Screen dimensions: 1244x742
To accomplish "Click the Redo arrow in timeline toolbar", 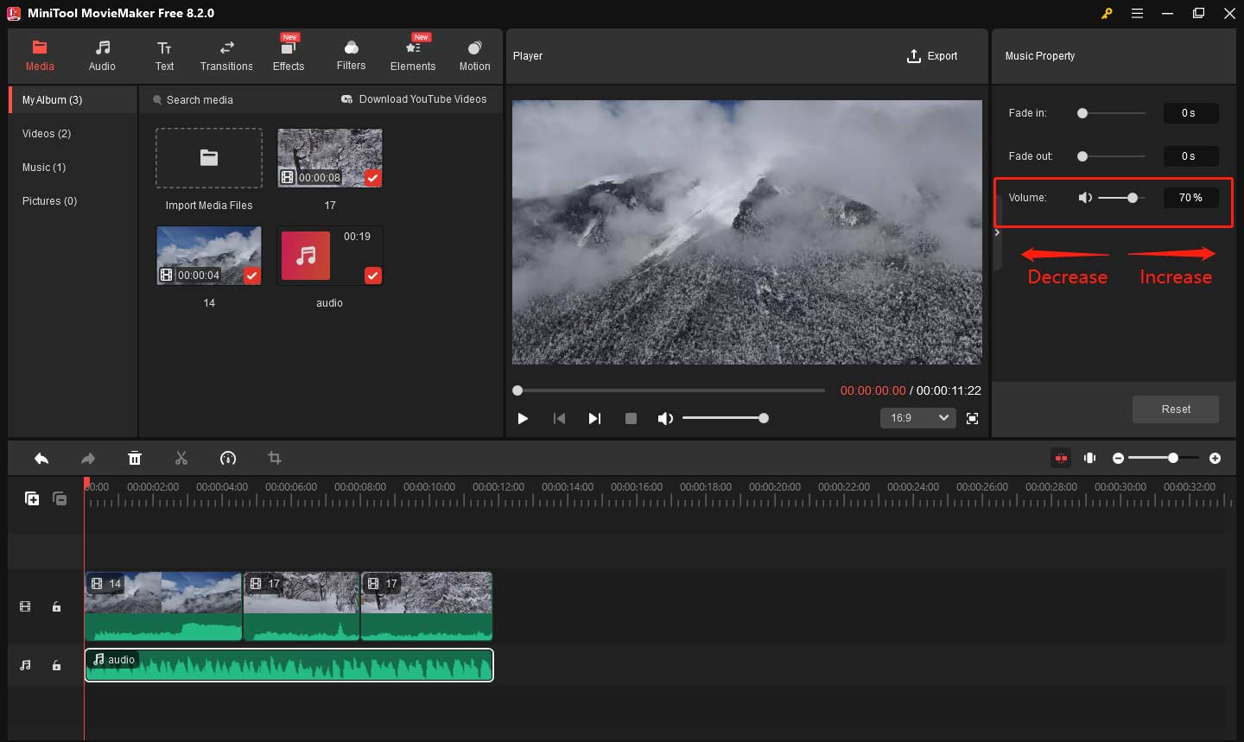I will (x=88, y=458).
